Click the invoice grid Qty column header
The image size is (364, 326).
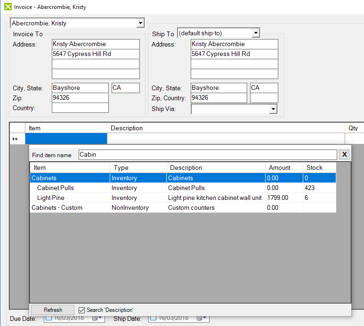tap(354, 128)
